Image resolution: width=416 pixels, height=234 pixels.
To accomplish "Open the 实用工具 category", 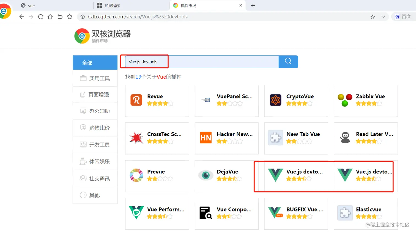I will point(95,78).
